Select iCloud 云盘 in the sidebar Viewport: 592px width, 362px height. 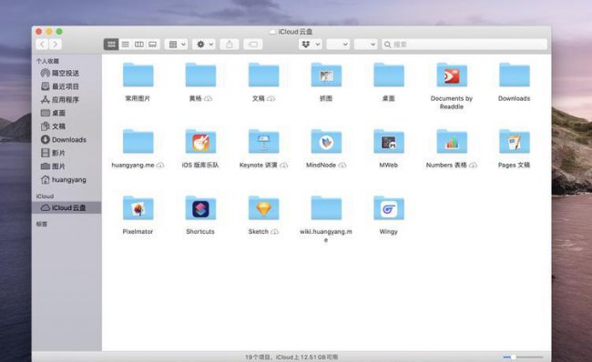coord(66,207)
